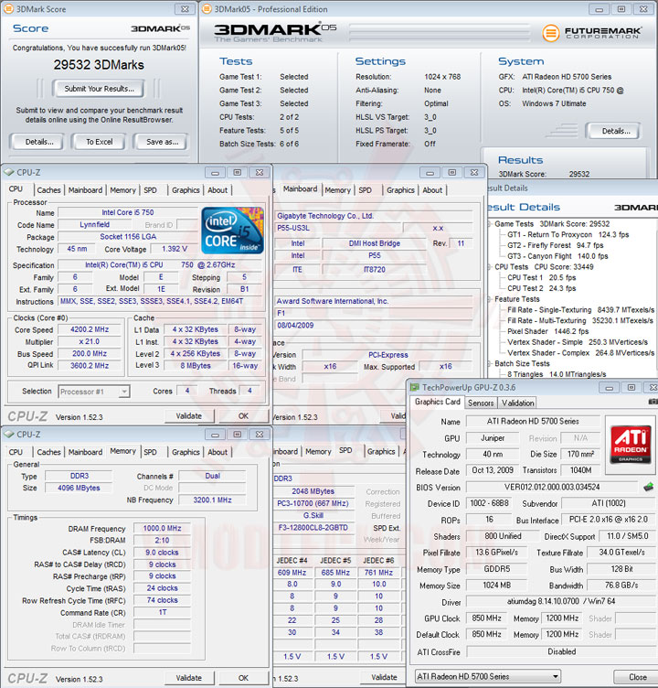Click the GPU-Z Memory Type GDDR5 field

click(x=496, y=569)
